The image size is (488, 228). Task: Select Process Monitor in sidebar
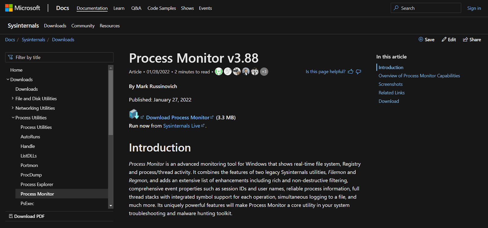tap(62, 194)
